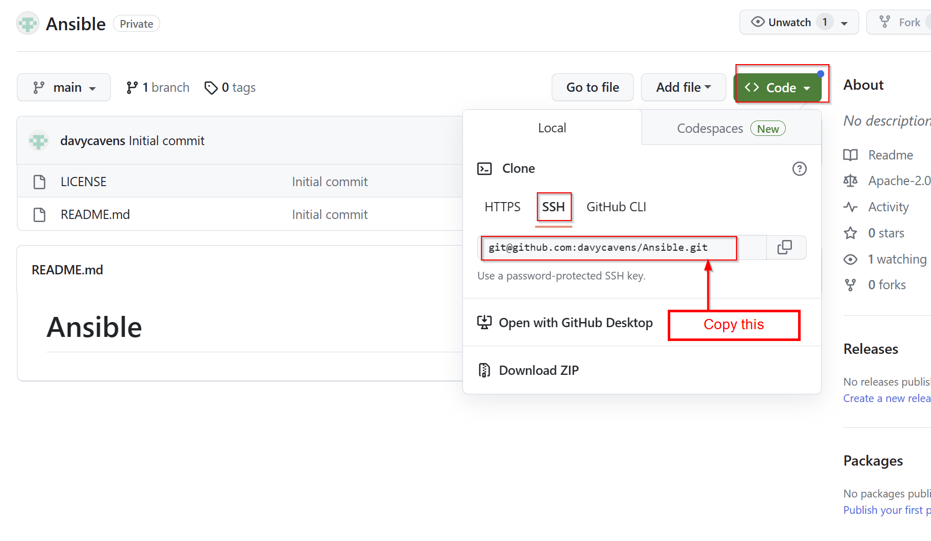Click the watching eye icon in About
Screen dimensions: 931x541
coord(850,259)
